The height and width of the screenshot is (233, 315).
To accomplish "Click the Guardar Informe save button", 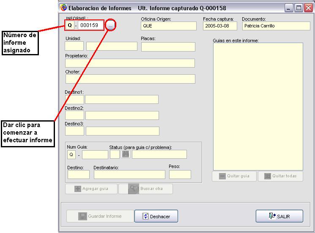I will click(x=100, y=216).
